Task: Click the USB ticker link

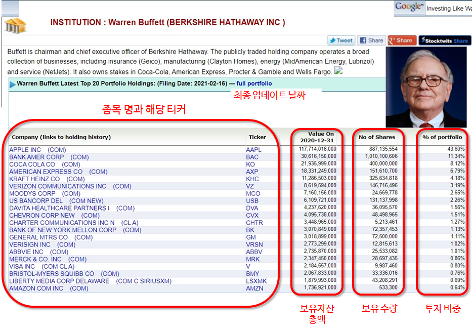Action: click(252, 201)
